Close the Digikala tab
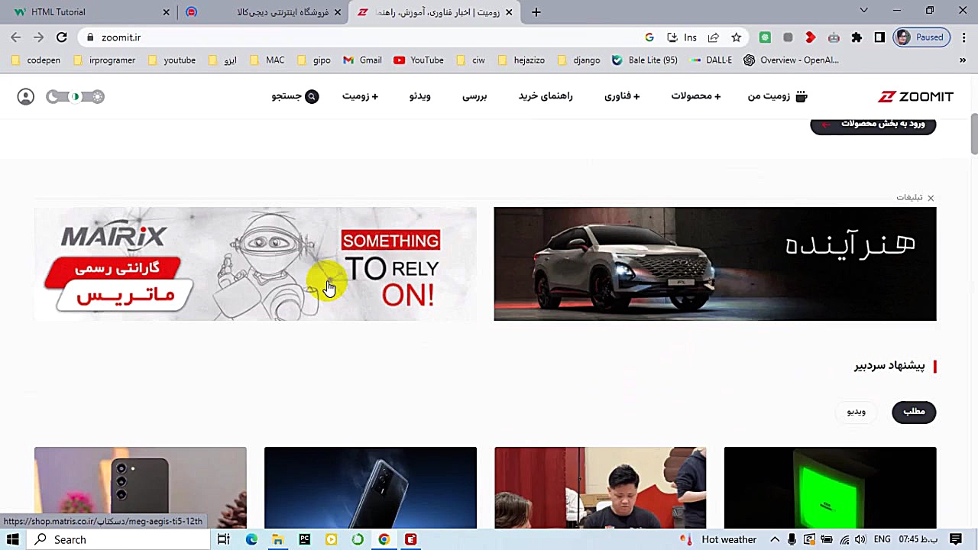Image resolution: width=978 pixels, height=550 pixels. coord(337,12)
